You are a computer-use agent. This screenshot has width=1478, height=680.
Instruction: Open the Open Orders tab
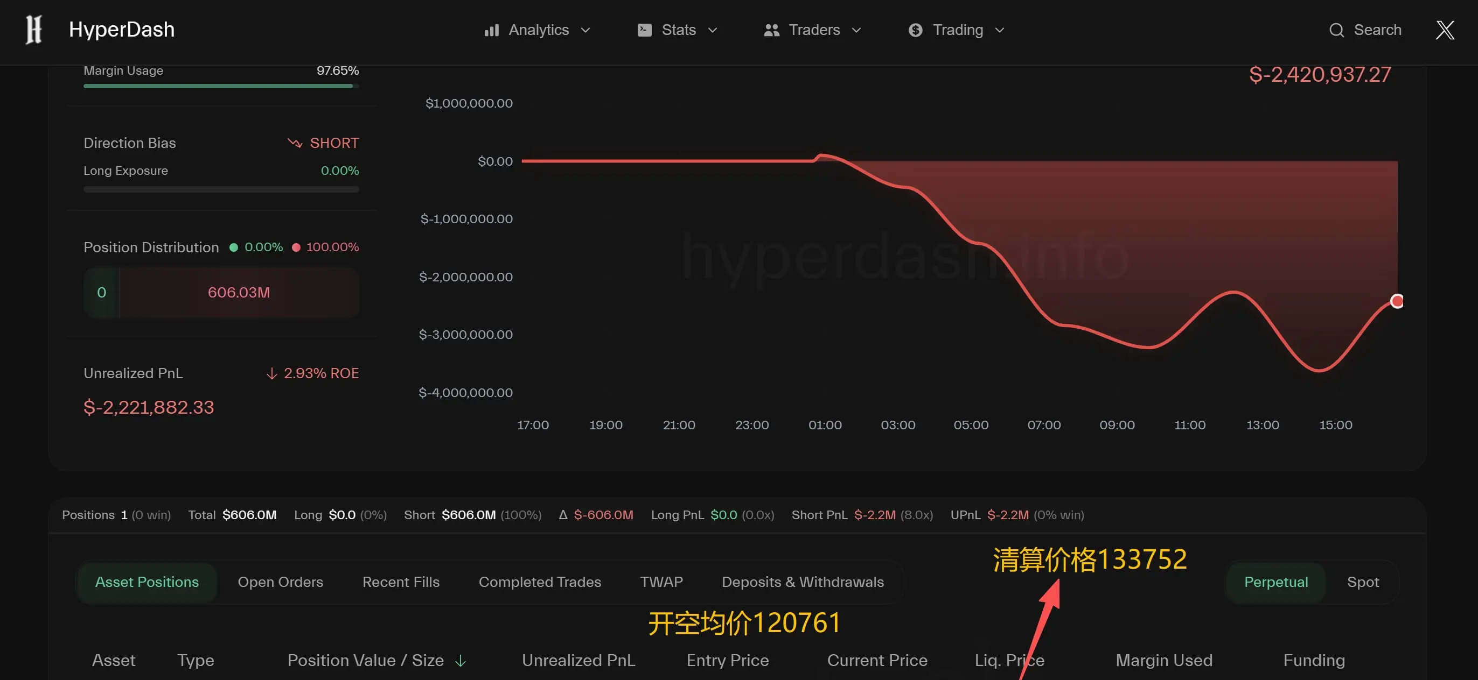[280, 582]
